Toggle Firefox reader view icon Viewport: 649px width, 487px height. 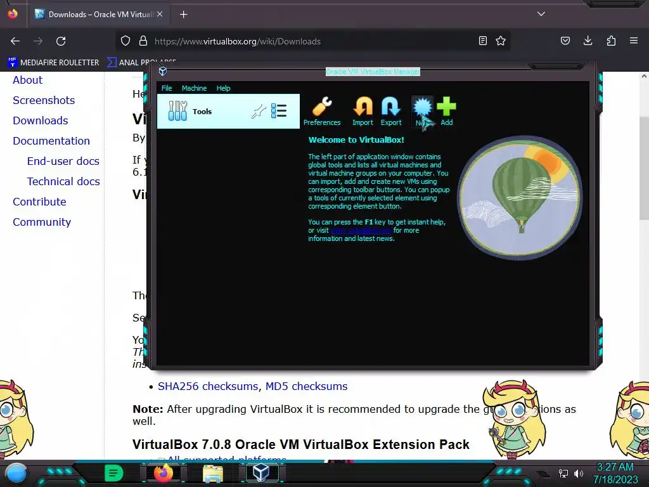pyautogui.click(x=482, y=41)
